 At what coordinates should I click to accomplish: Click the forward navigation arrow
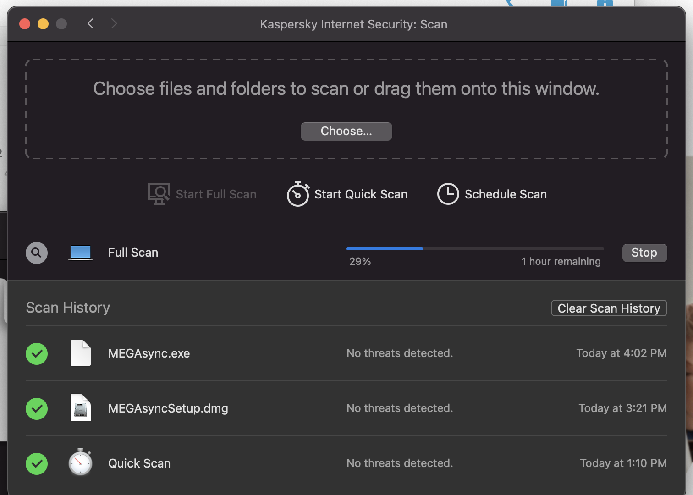click(x=114, y=23)
